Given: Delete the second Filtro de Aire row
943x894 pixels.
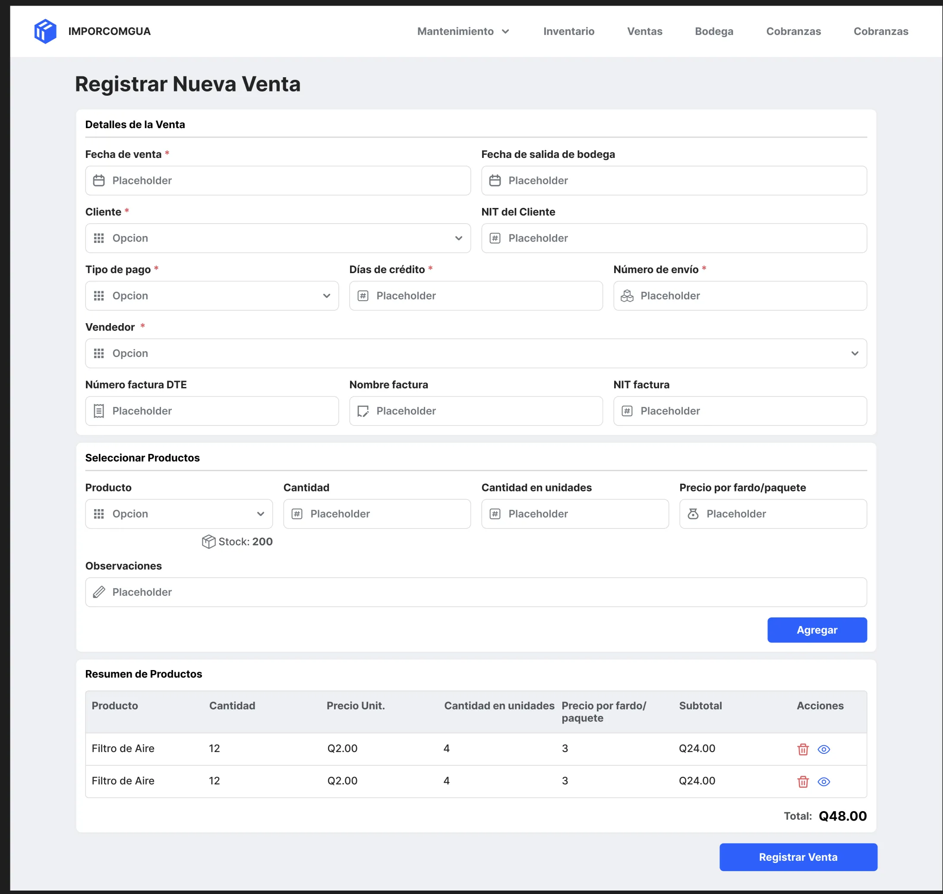Looking at the screenshot, I should coord(803,781).
